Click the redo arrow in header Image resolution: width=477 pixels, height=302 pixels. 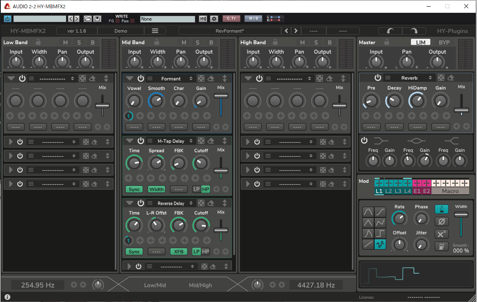tap(414, 31)
